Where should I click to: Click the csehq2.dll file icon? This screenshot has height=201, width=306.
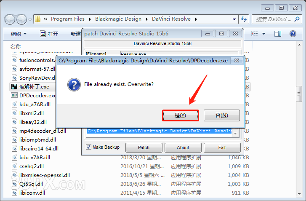tap(14, 166)
